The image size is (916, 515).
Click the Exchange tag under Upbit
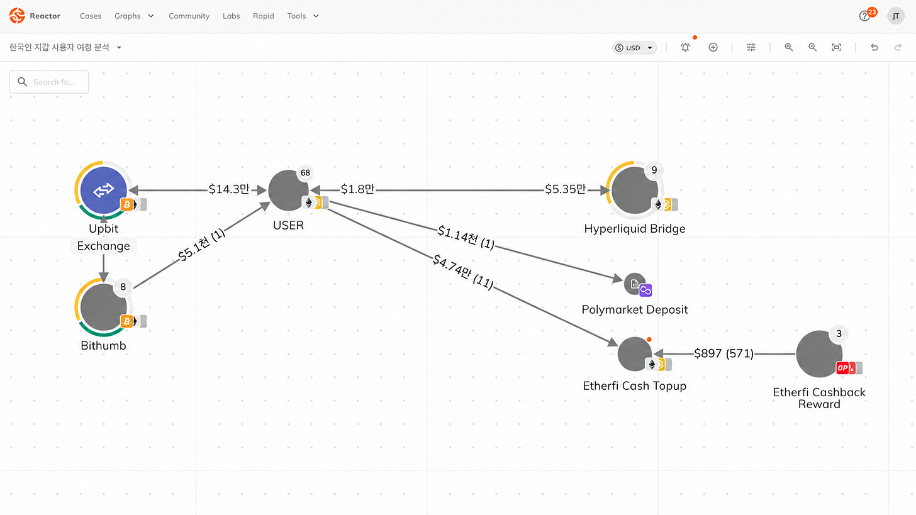[103, 246]
